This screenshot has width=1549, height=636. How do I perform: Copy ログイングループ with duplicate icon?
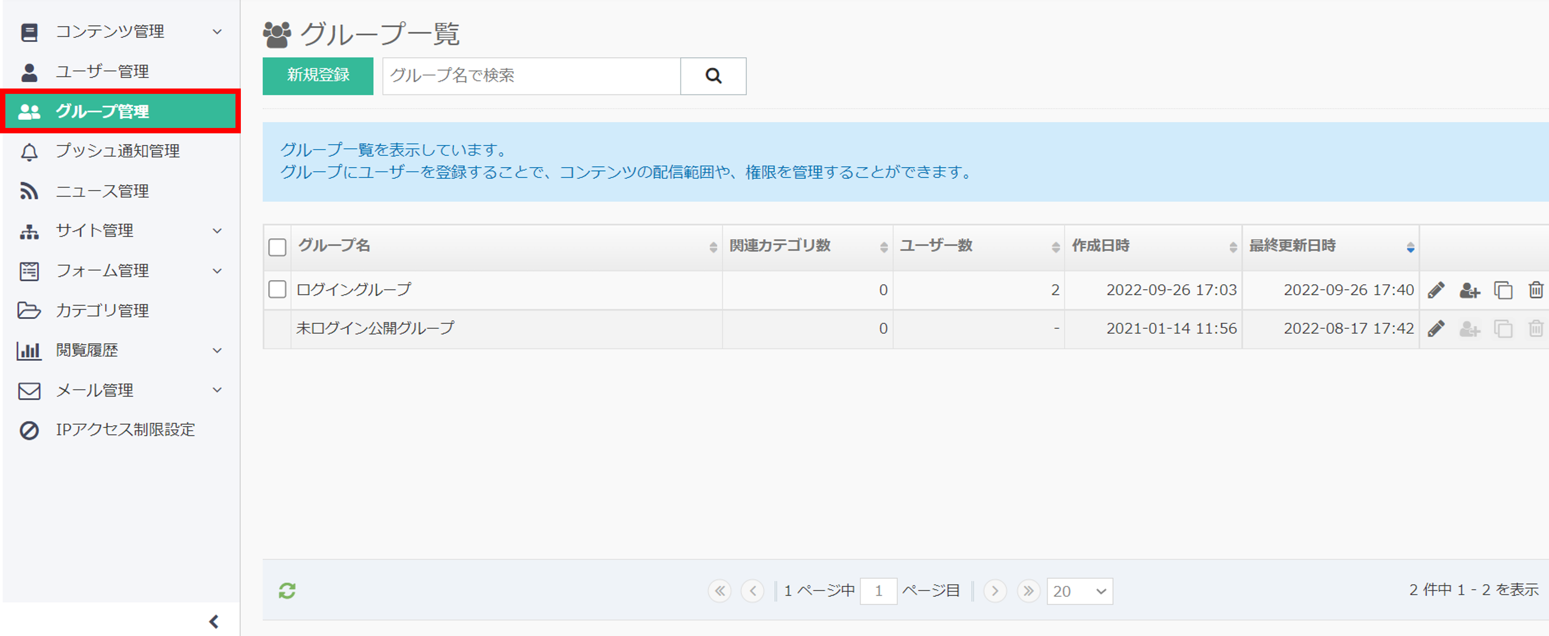coord(1503,290)
